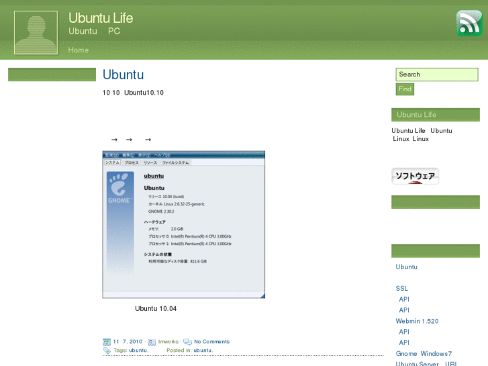Image resolution: width=488 pixels, height=366 pixels.
Task: Open the Webmin 1.520 sidebar link
Action: (417, 321)
